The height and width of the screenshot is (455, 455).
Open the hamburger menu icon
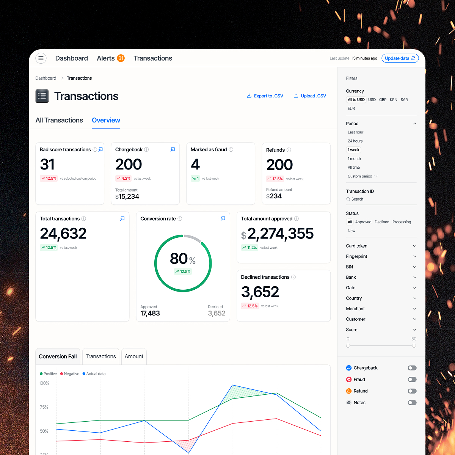click(41, 58)
